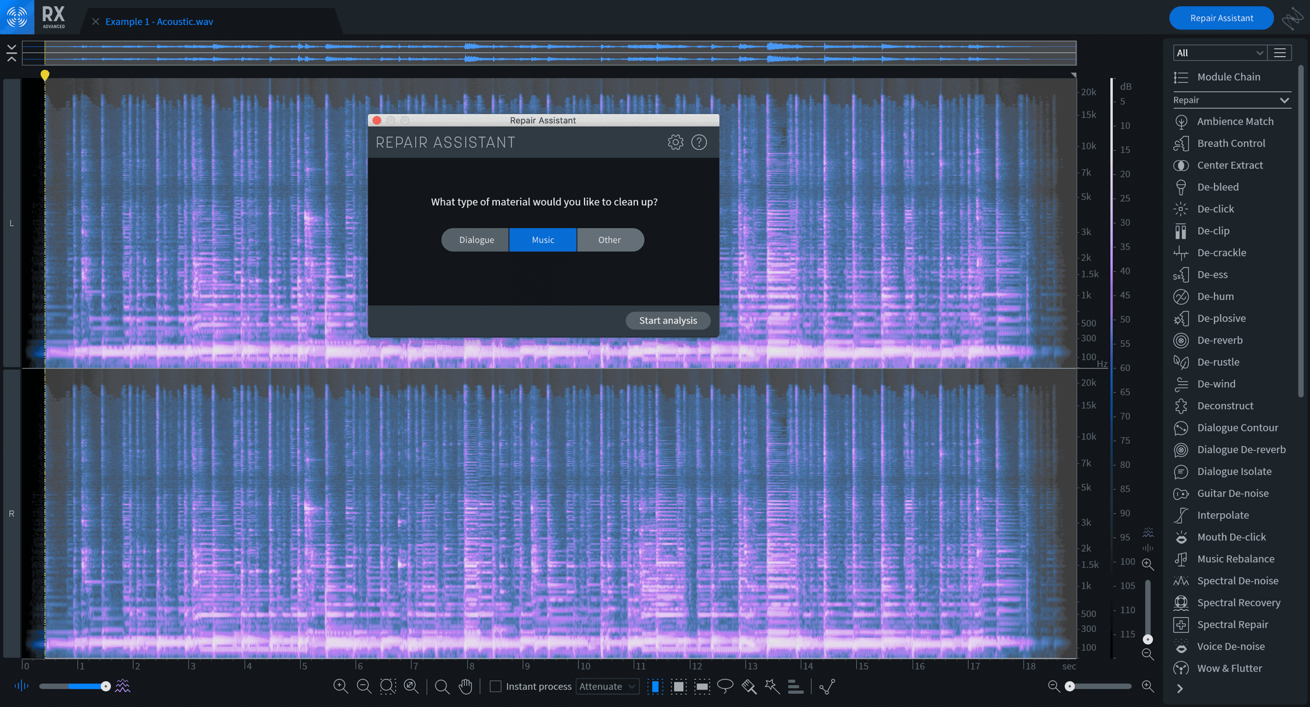Open the All module filter dropdown
Screen dimensions: 1310x707
coord(1219,53)
